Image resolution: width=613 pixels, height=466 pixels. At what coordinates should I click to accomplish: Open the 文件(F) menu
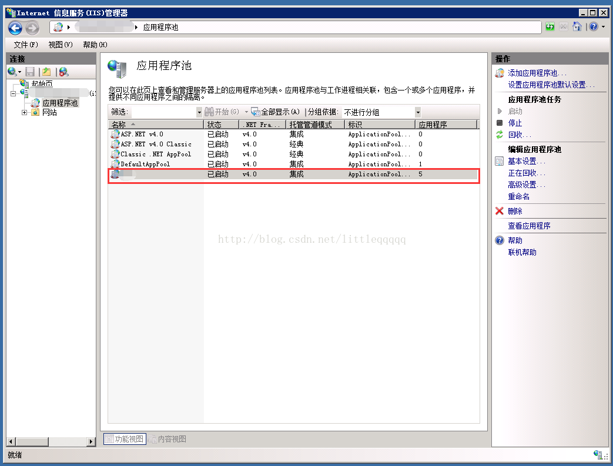pos(26,45)
